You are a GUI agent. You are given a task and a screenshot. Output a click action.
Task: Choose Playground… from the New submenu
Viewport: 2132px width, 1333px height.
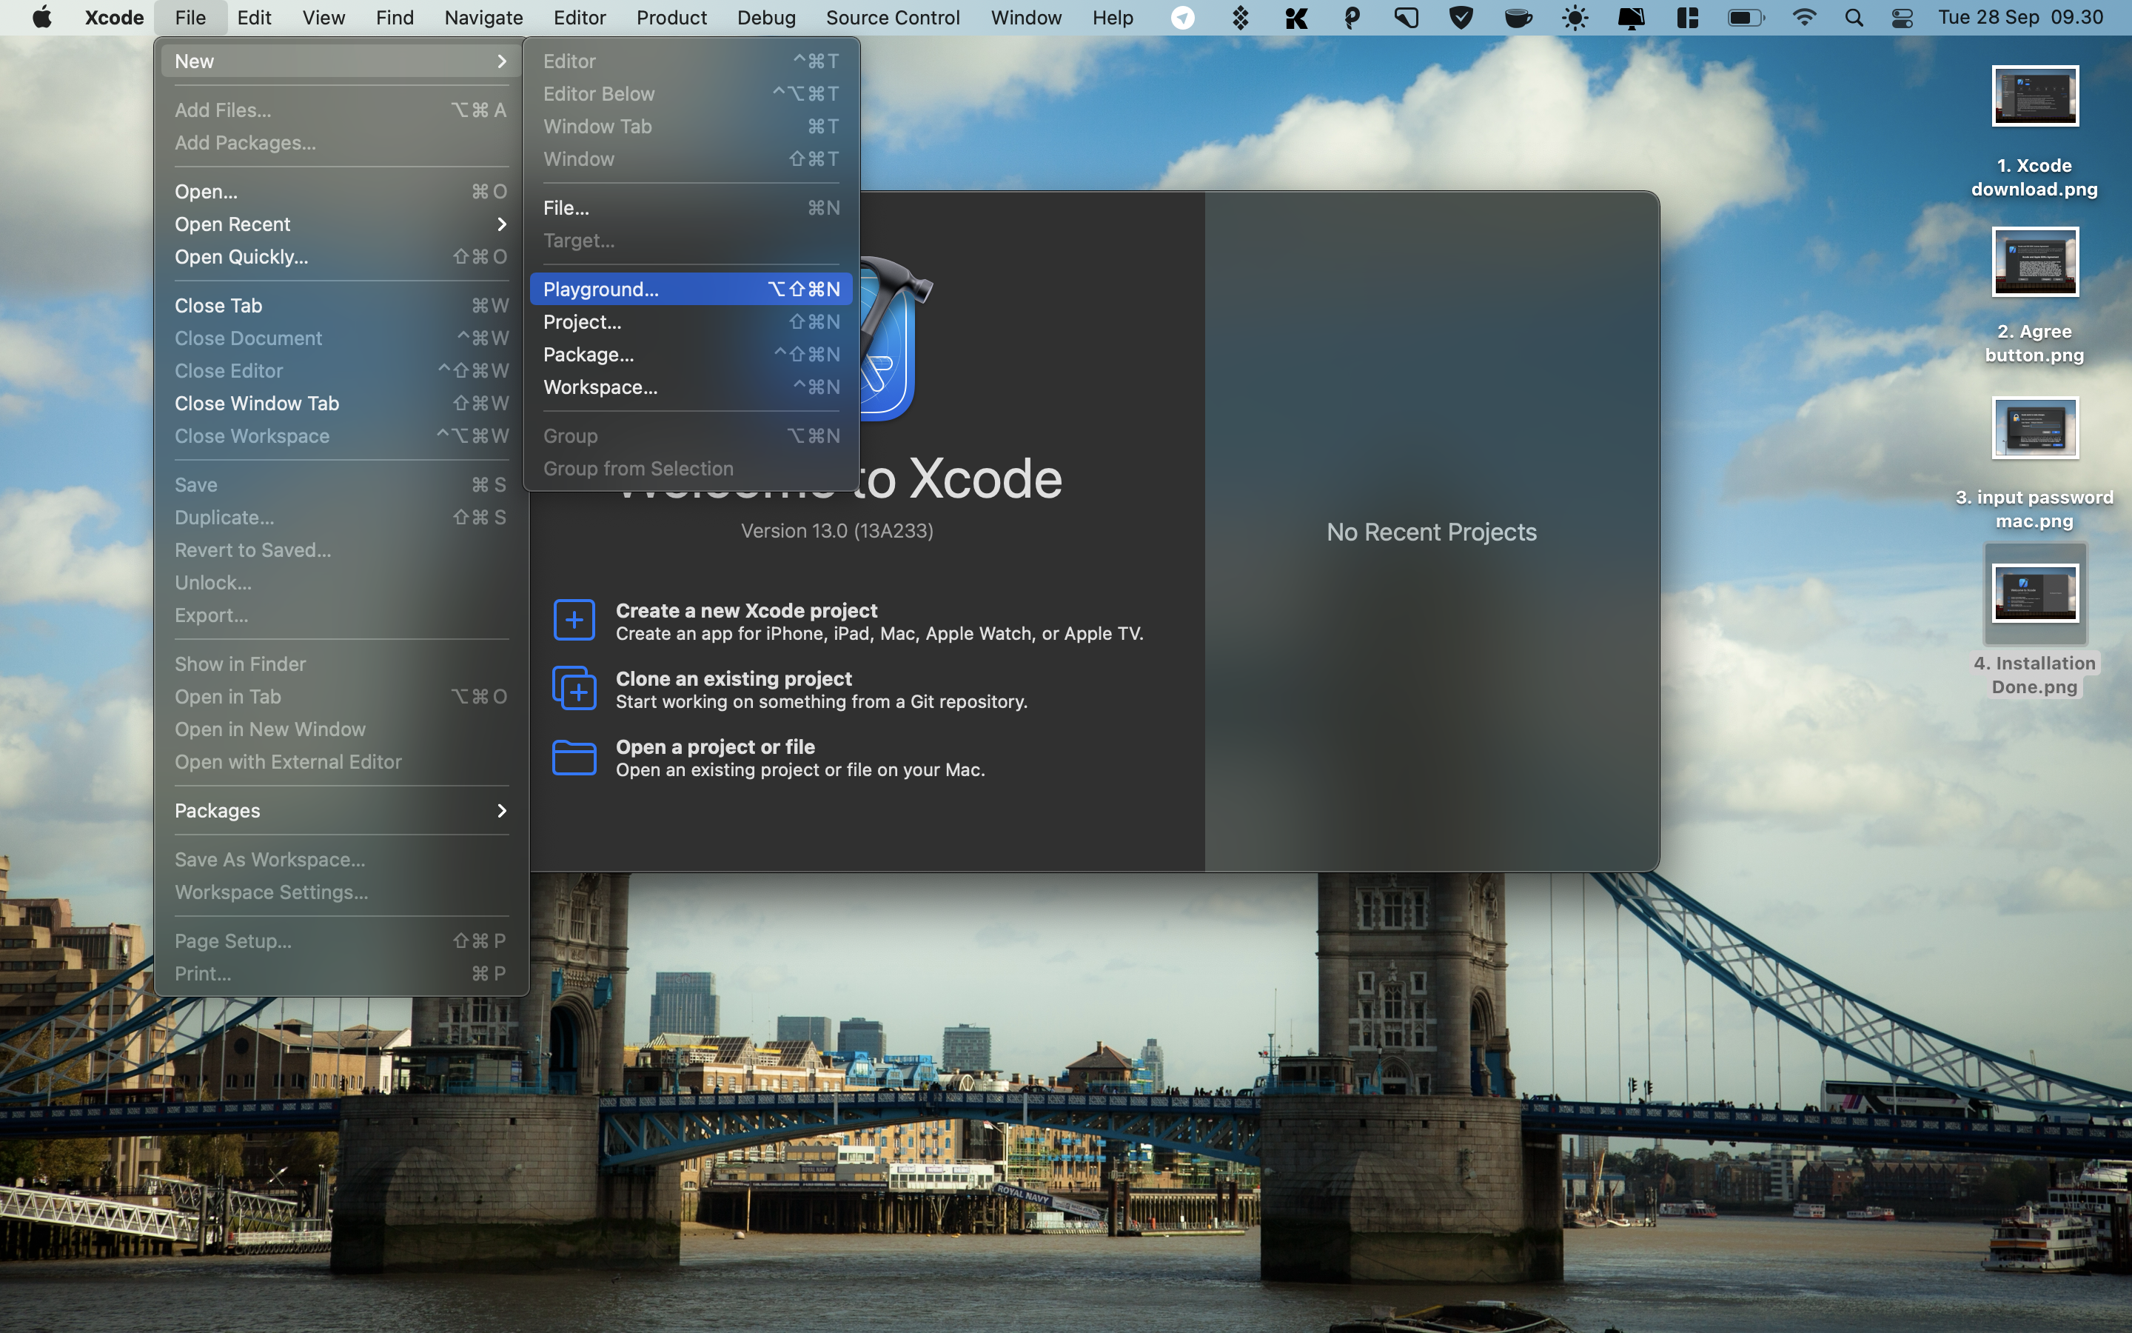[x=691, y=289]
